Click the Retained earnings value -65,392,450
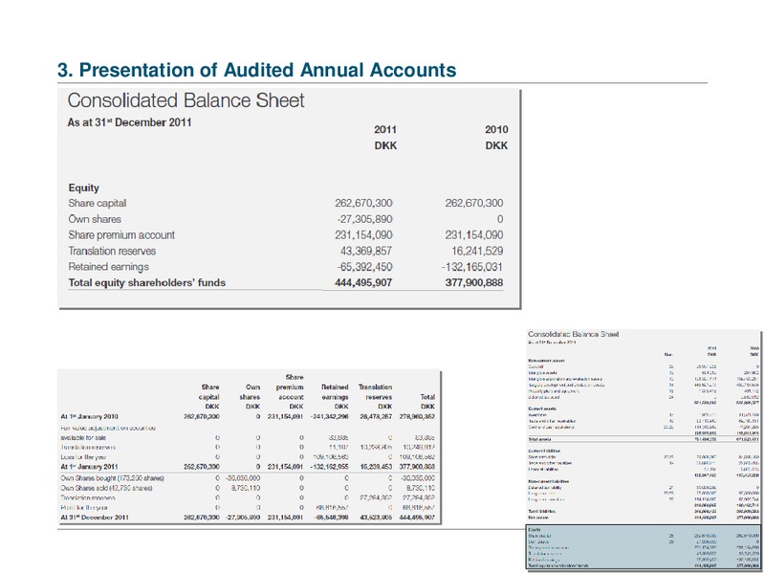Image resolution: width=765 pixels, height=574 pixels. pyautogui.click(x=364, y=267)
